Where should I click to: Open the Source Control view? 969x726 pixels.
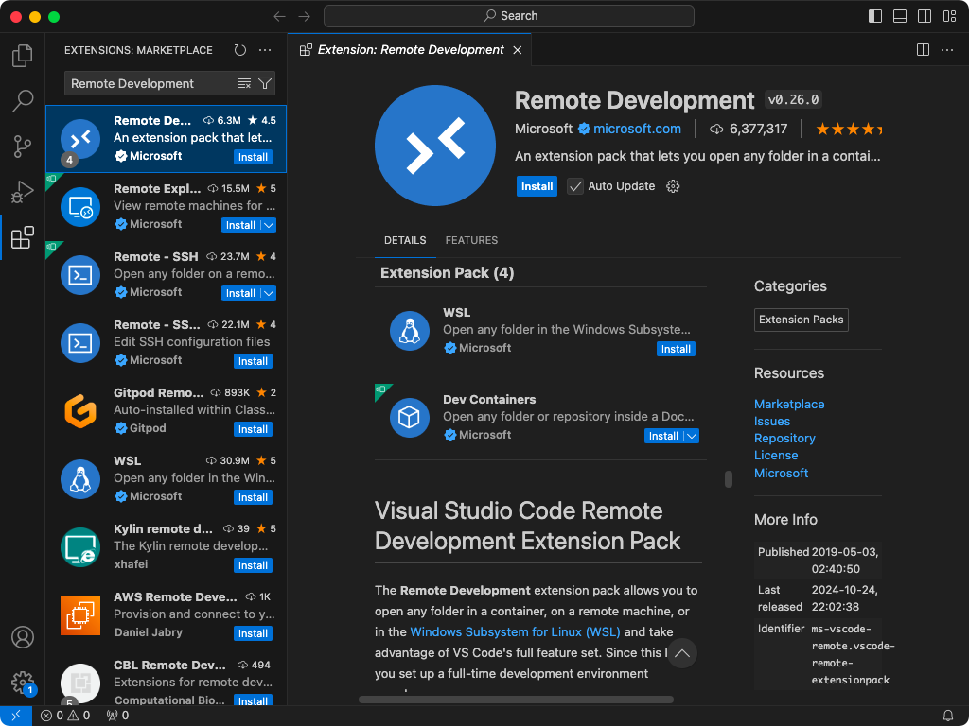[23, 147]
